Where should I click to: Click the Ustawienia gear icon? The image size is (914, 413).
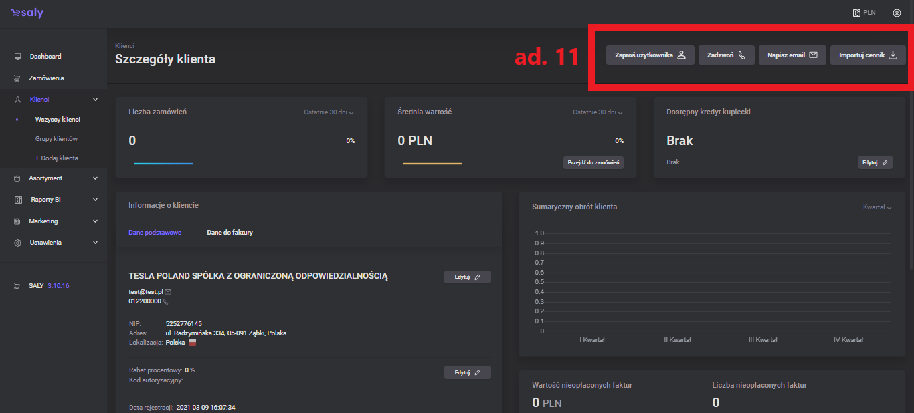pos(17,243)
